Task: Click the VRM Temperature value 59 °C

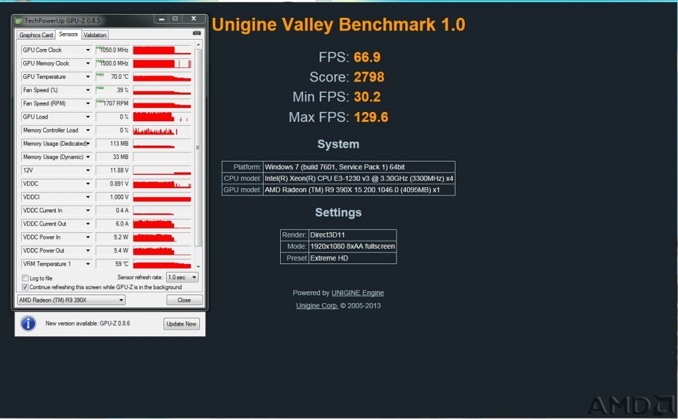Action: 113,264
